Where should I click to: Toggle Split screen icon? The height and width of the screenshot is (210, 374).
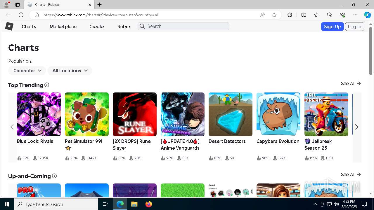tap(304, 15)
